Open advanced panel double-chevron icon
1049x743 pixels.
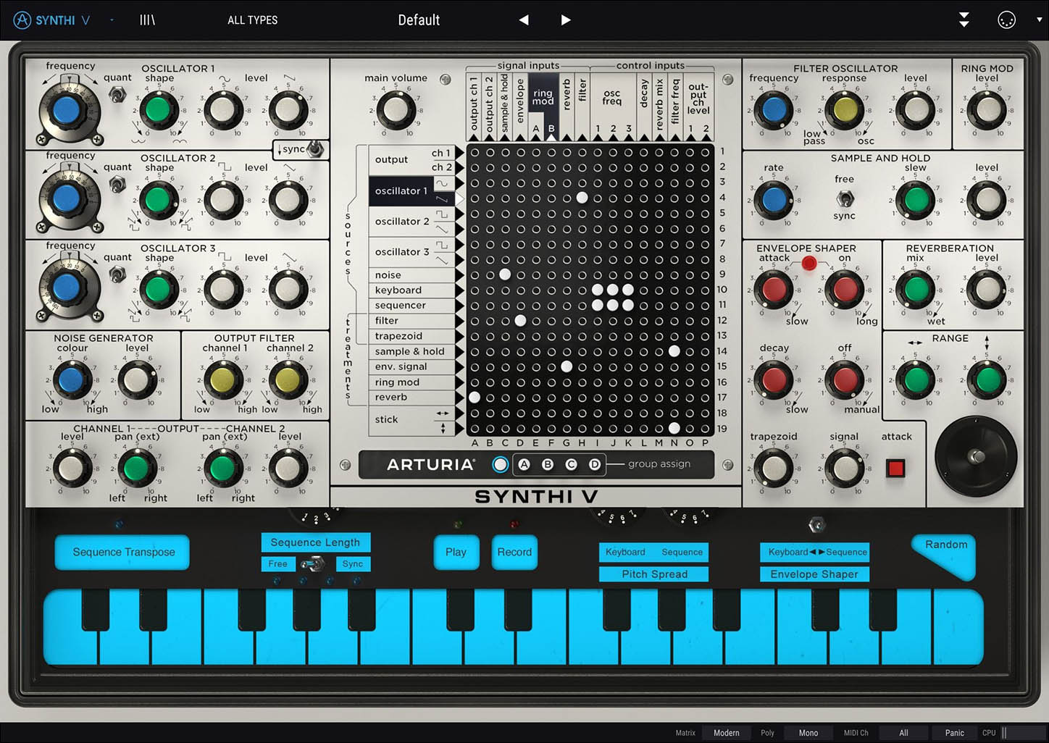coord(964,20)
